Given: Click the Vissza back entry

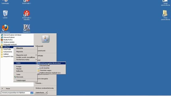Looking at the screenshot, I should click(8, 89).
